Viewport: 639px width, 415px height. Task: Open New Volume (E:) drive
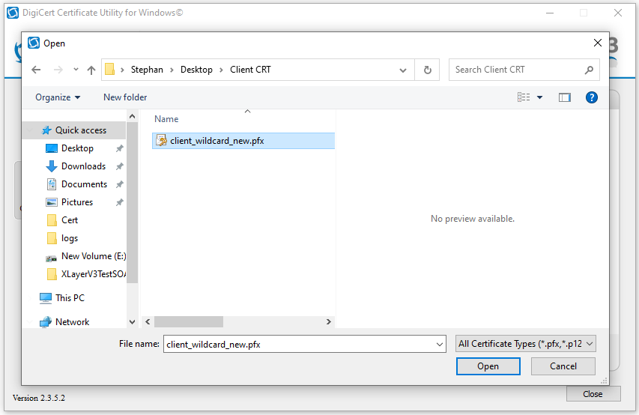94,256
